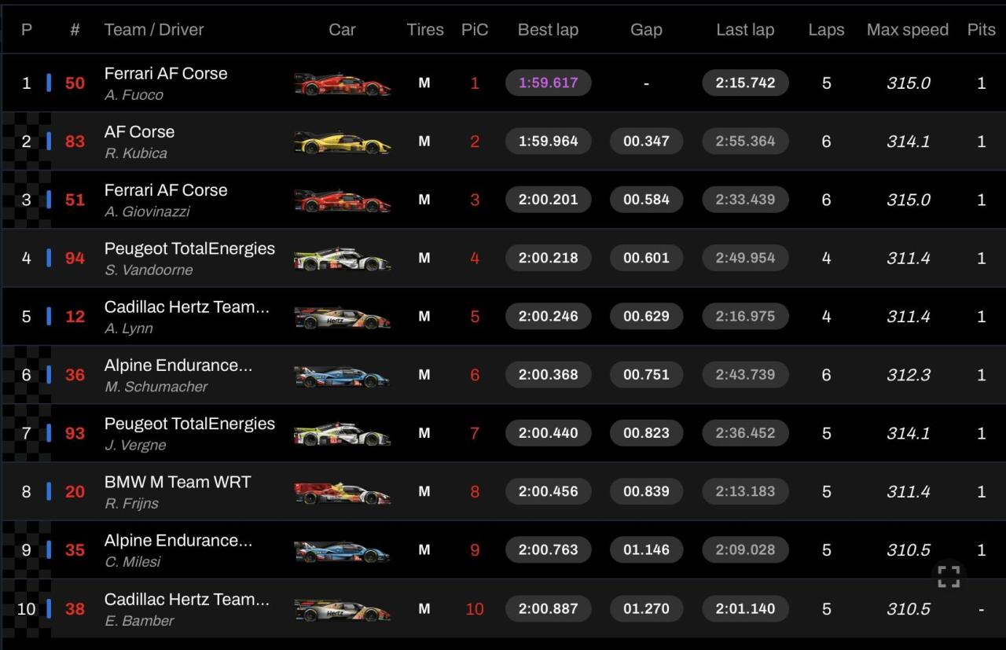Image resolution: width=1006 pixels, height=650 pixels.
Task: Click the fullscreen expand icon
Action: pos(949,576)
